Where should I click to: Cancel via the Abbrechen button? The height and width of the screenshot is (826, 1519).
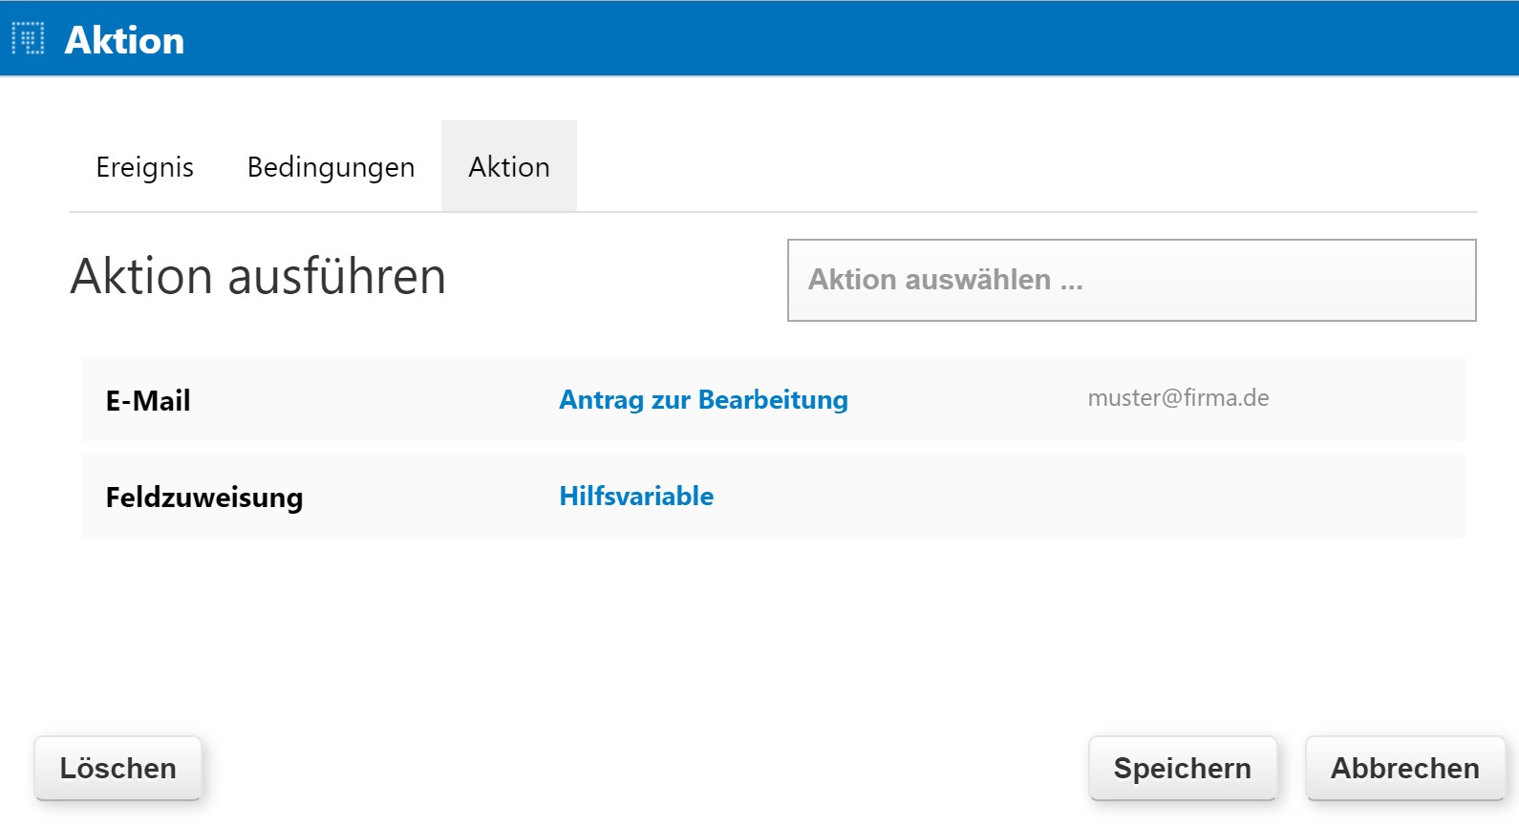point(1404,768)
